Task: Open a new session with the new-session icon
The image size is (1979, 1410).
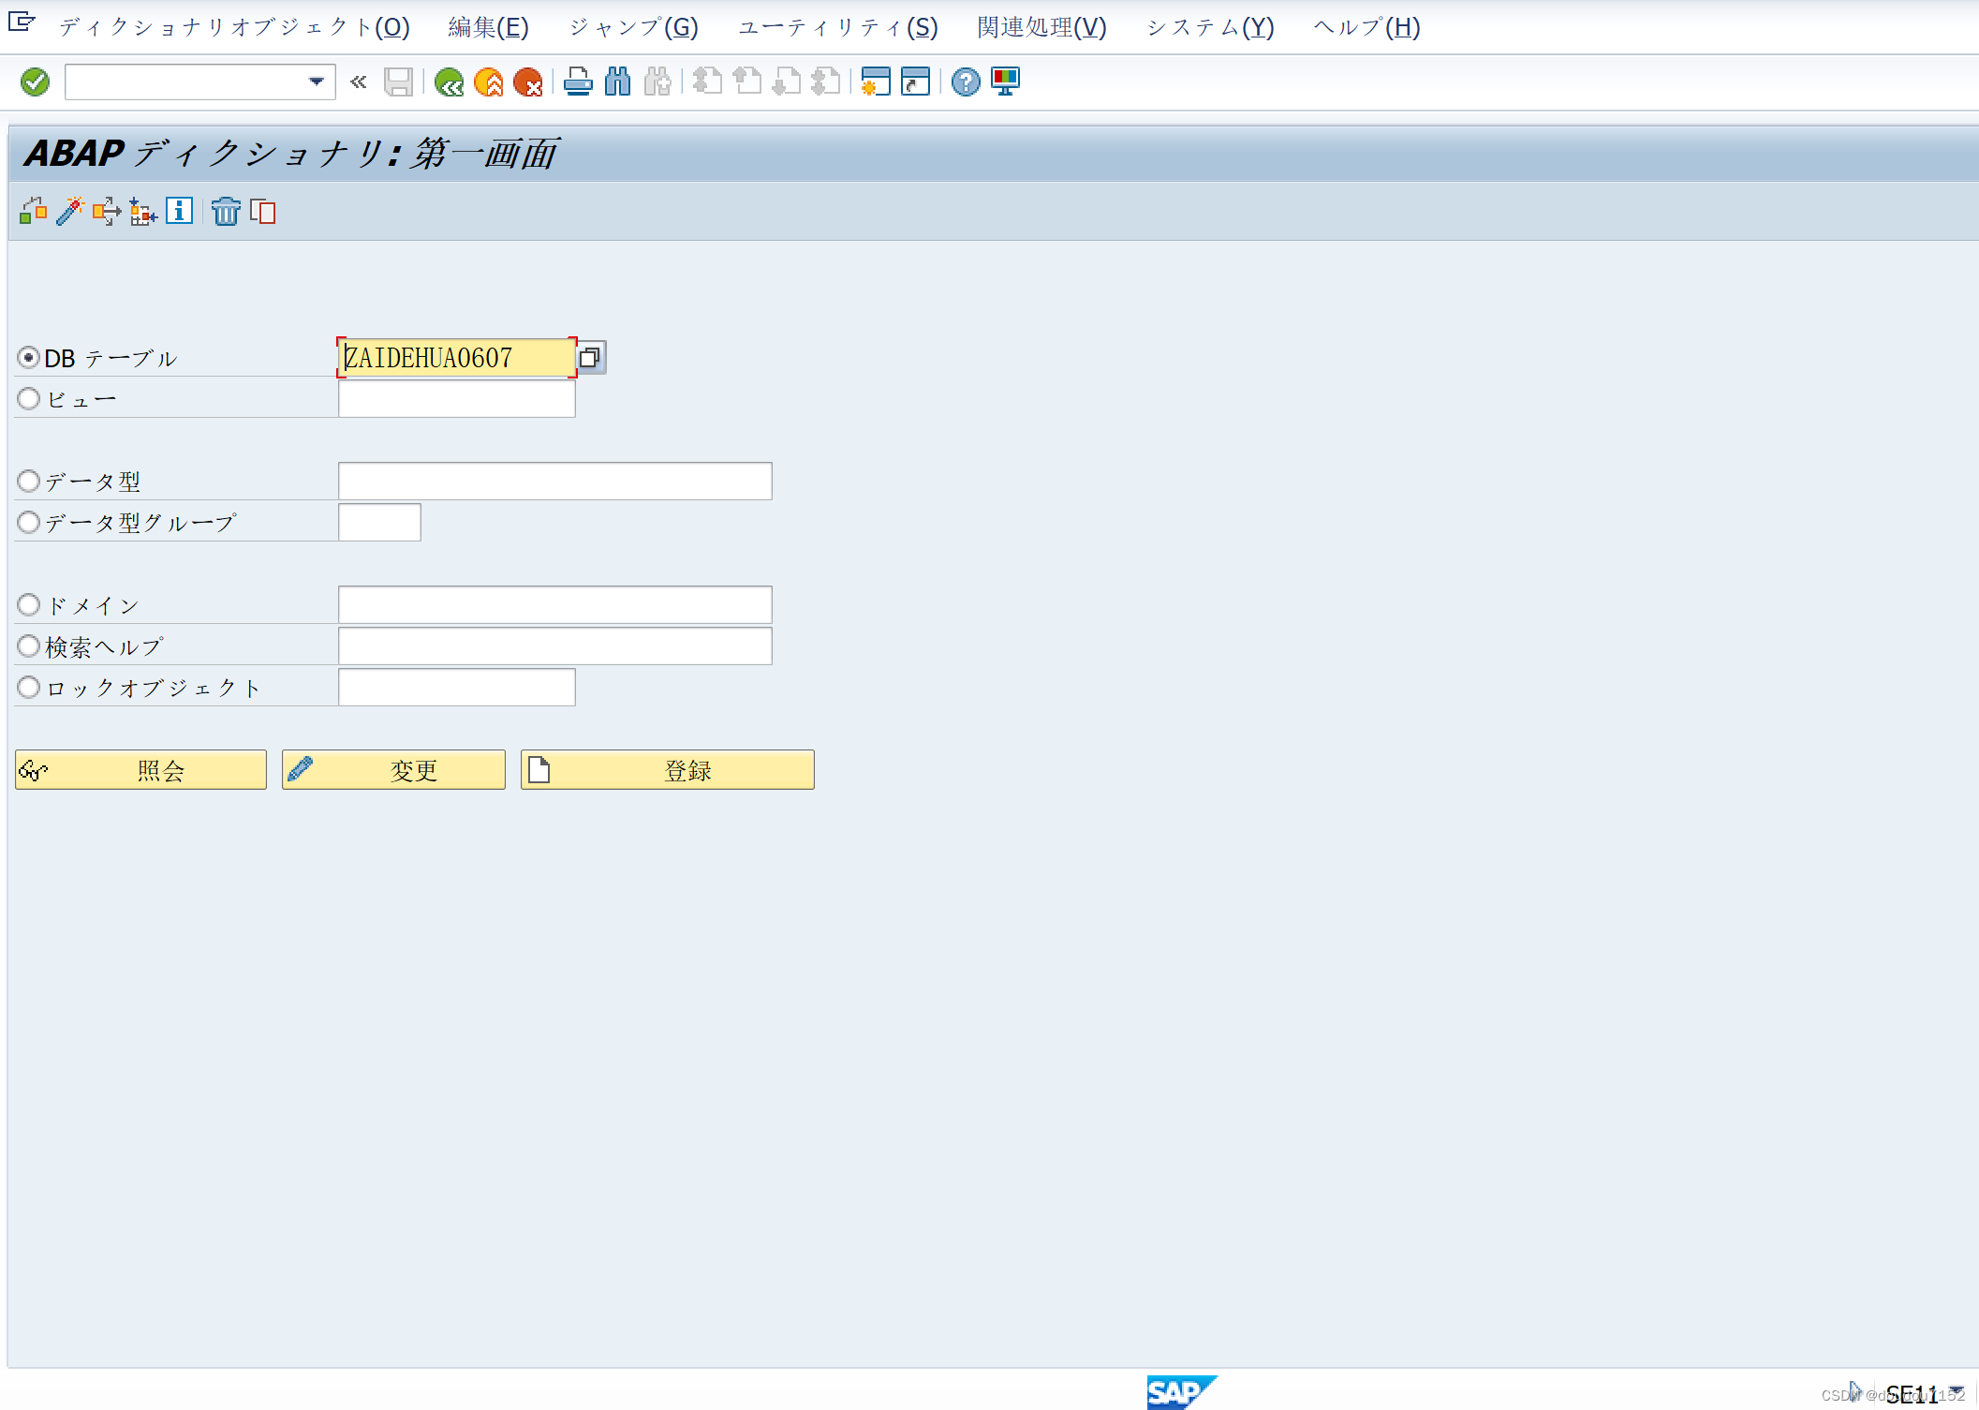Action: (x=875, y=82)
